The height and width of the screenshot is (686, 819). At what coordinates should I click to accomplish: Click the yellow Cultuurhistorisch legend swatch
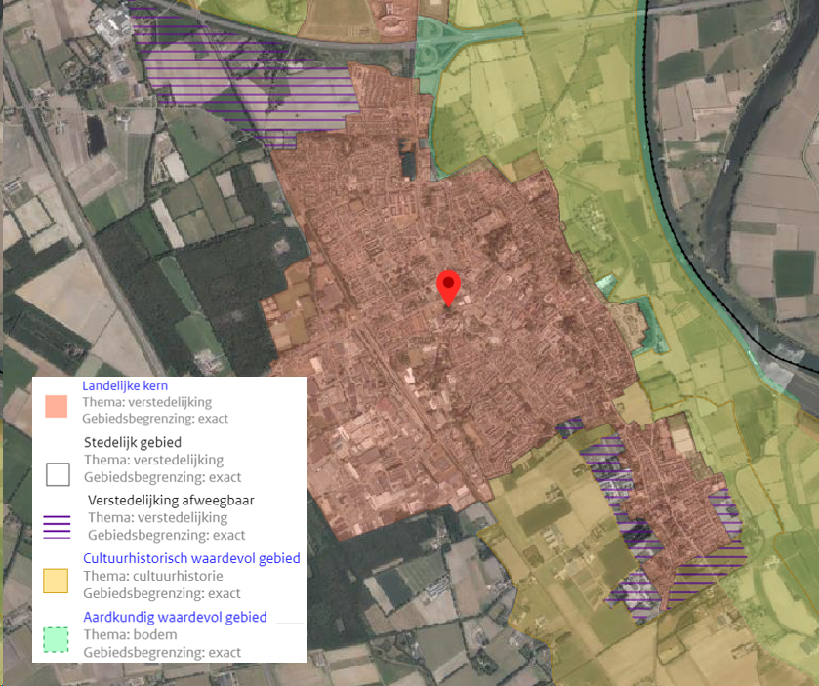pyautogui.click(x=56, y=581)
